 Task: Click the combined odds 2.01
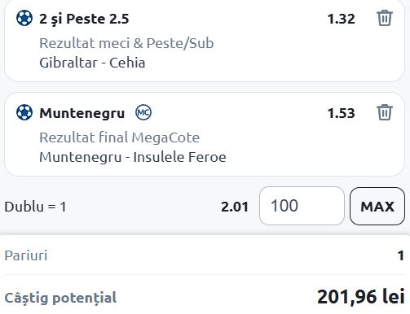pos(235,207)
